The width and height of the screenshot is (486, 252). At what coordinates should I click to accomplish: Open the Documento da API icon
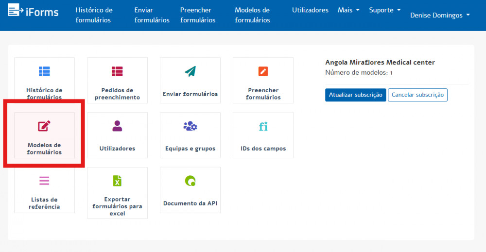tap(190, 181)
